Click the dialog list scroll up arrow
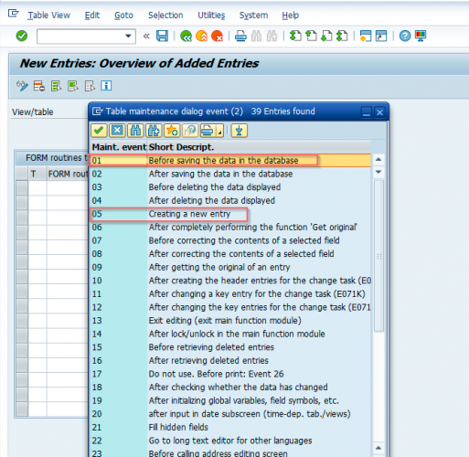469x457 pixels. [x=378, y=159]
